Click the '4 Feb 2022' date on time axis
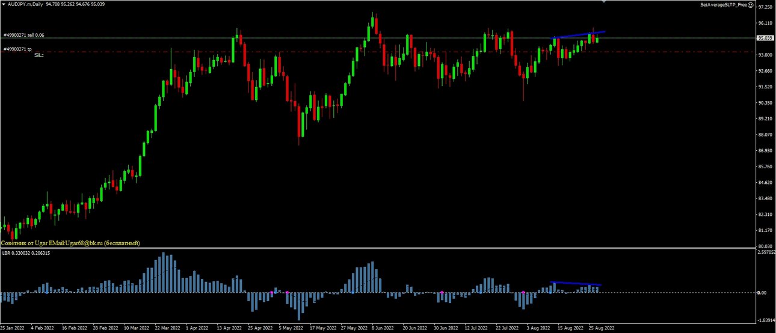The height and width of the screenshot is (333, 776). tap(43, 329)
